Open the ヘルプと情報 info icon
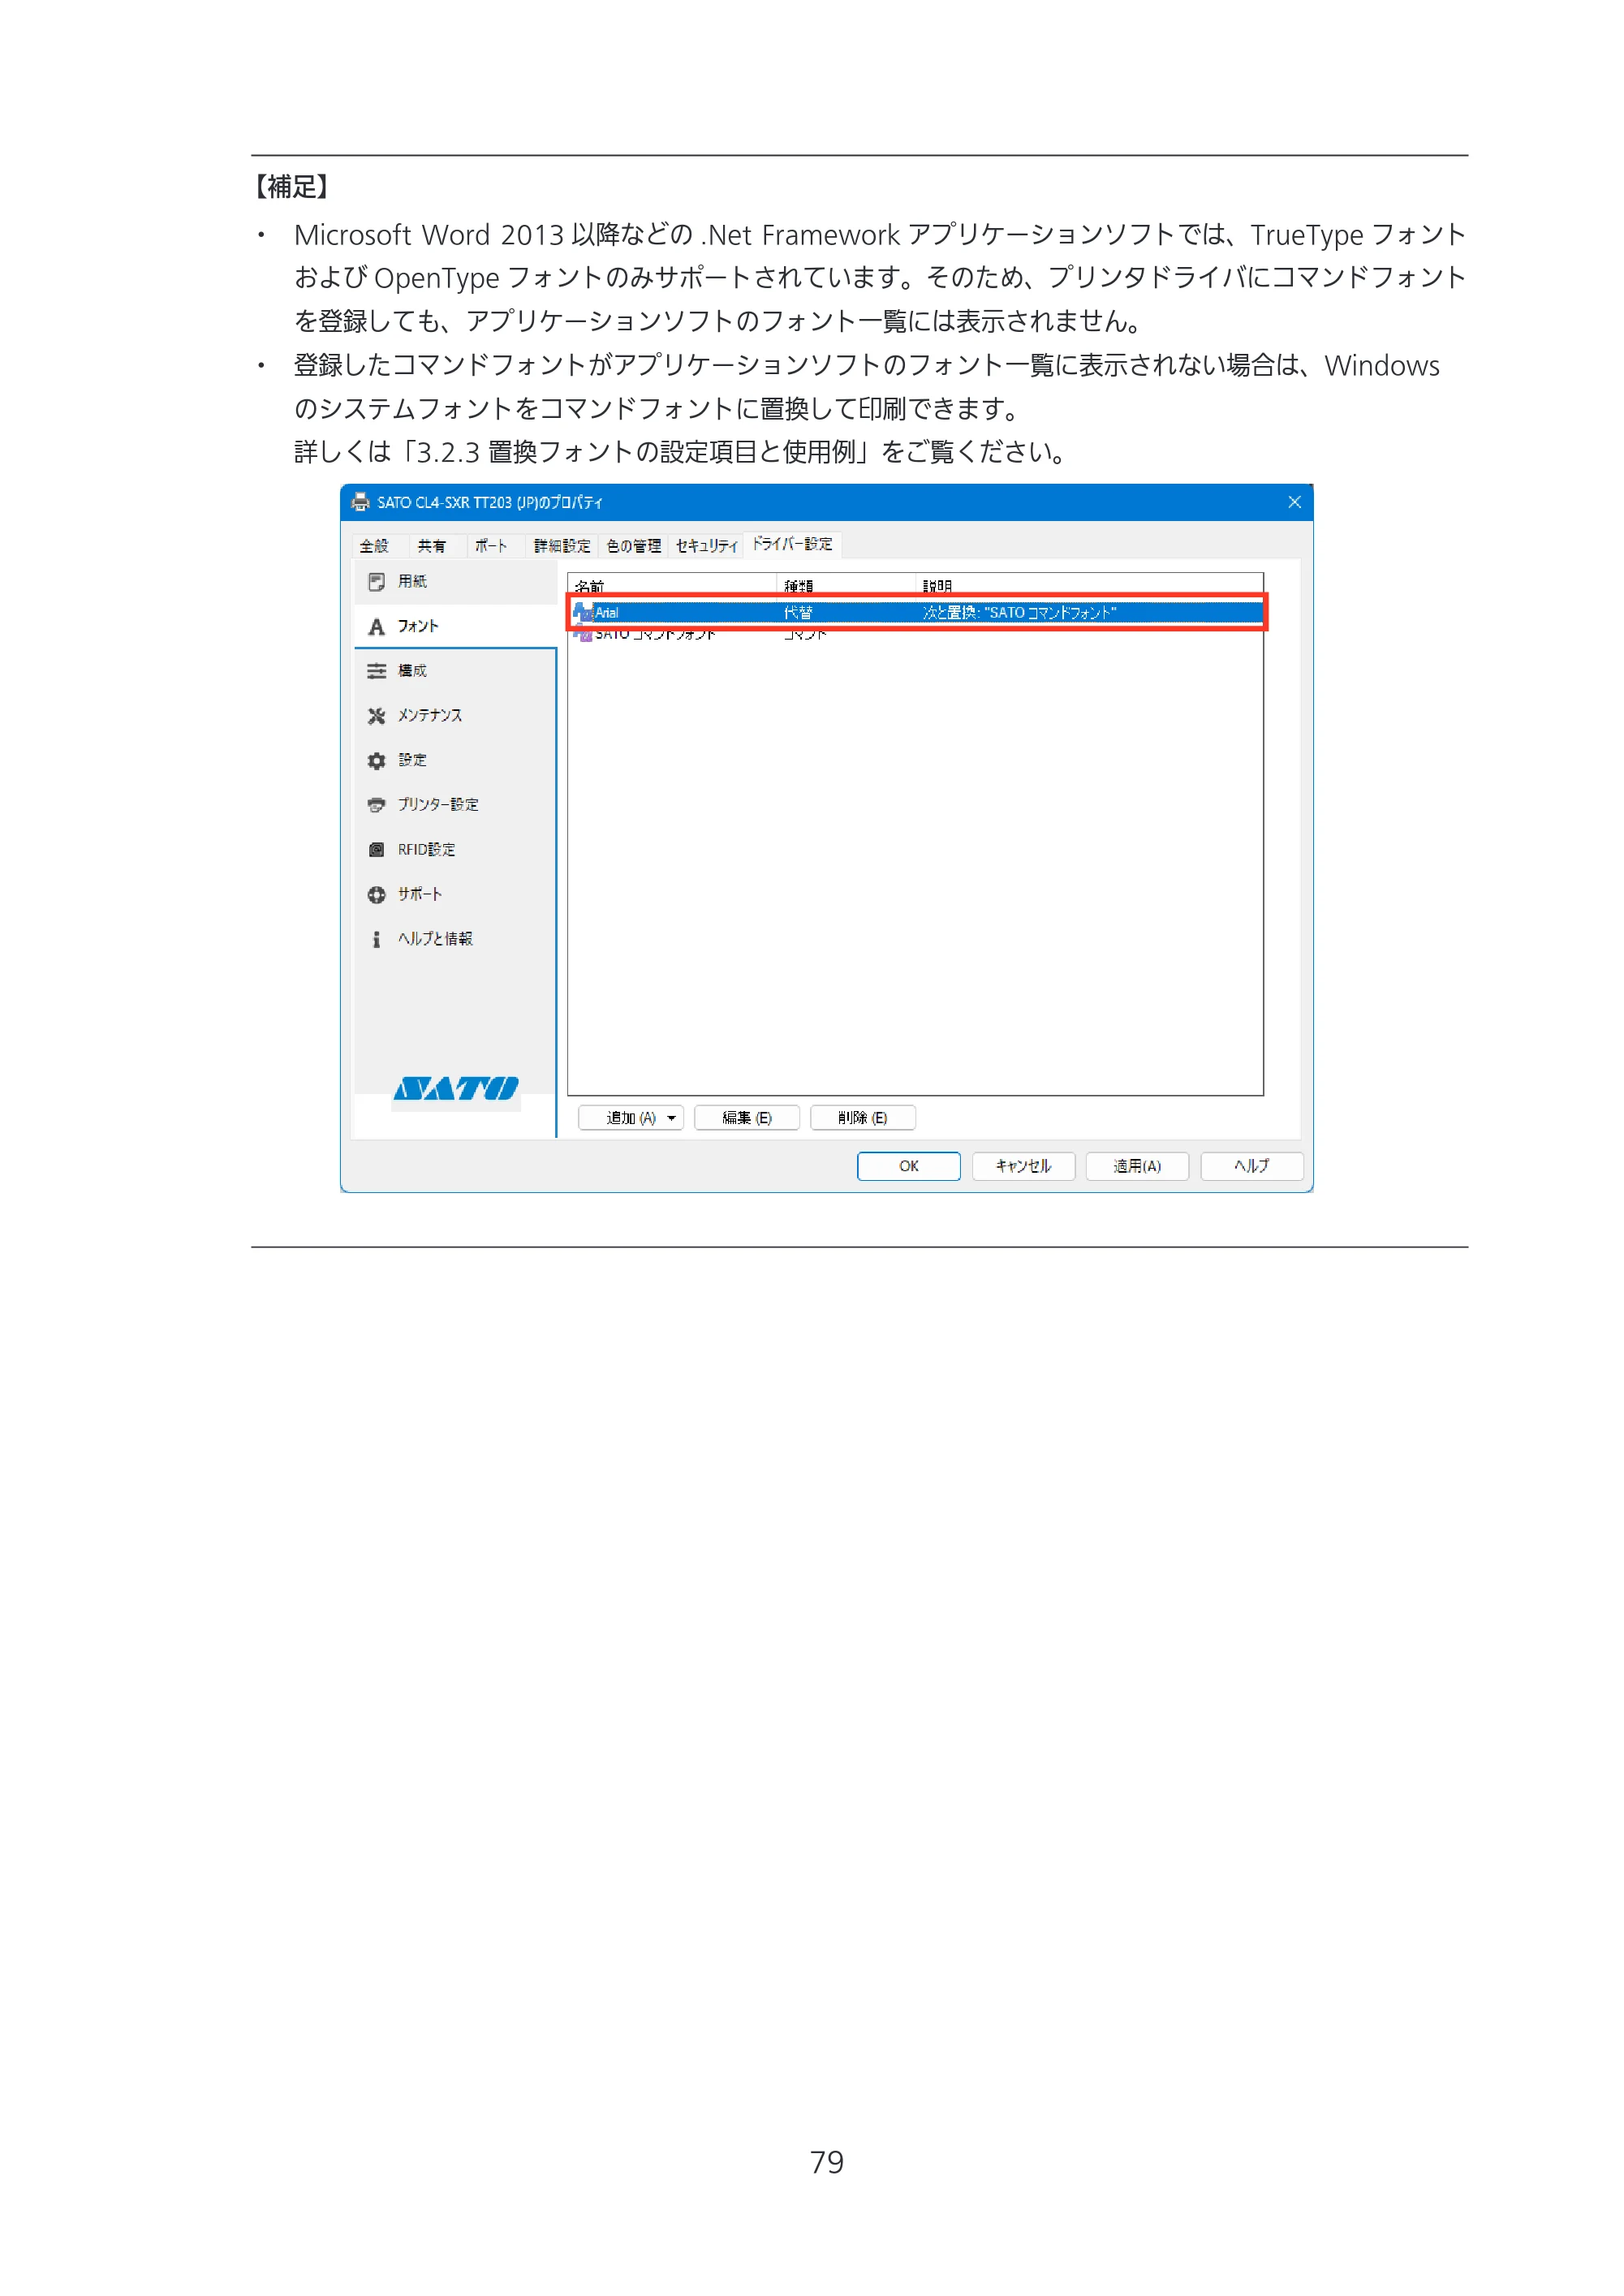 [376, 939]
